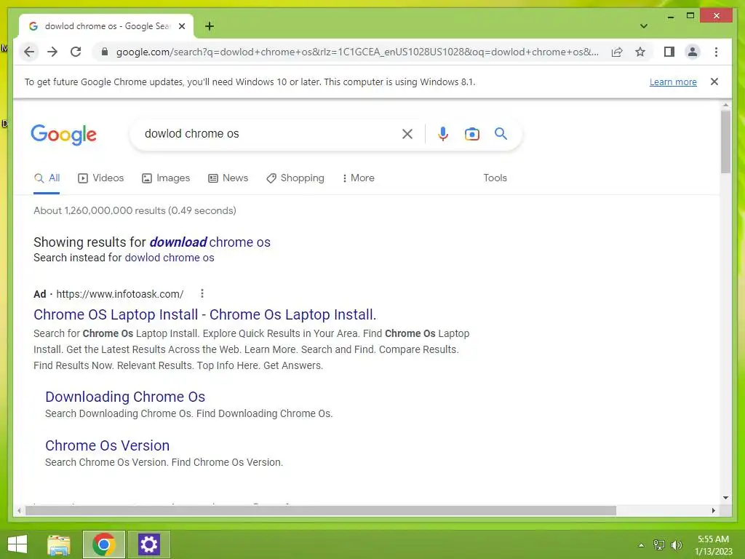Click the scroll-right arrow at the bottom
The width and height of the screenshot is (745, 559).
tap(713, 510)
